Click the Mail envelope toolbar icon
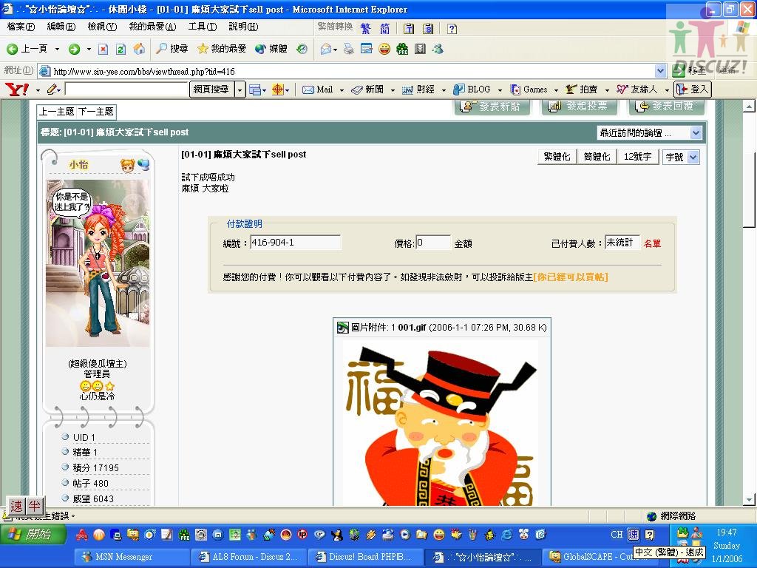The image size is (757, 568). pyautogui.click(x=326, y=49)
